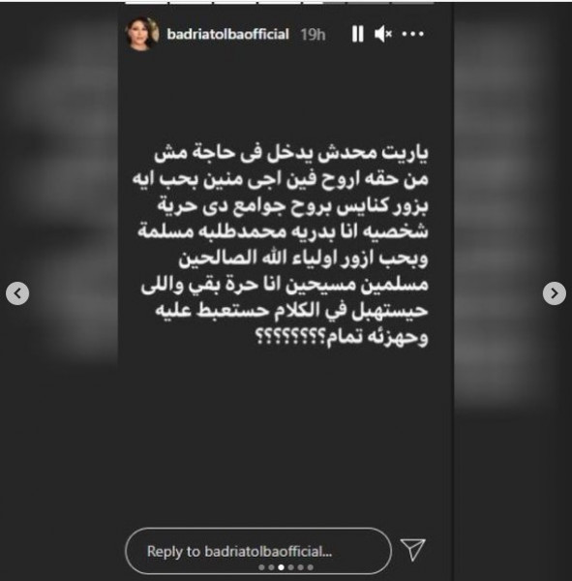Viewport: 572px width, 581px height.
Task: Jump to last story progress segment
Action: (413, 3)
